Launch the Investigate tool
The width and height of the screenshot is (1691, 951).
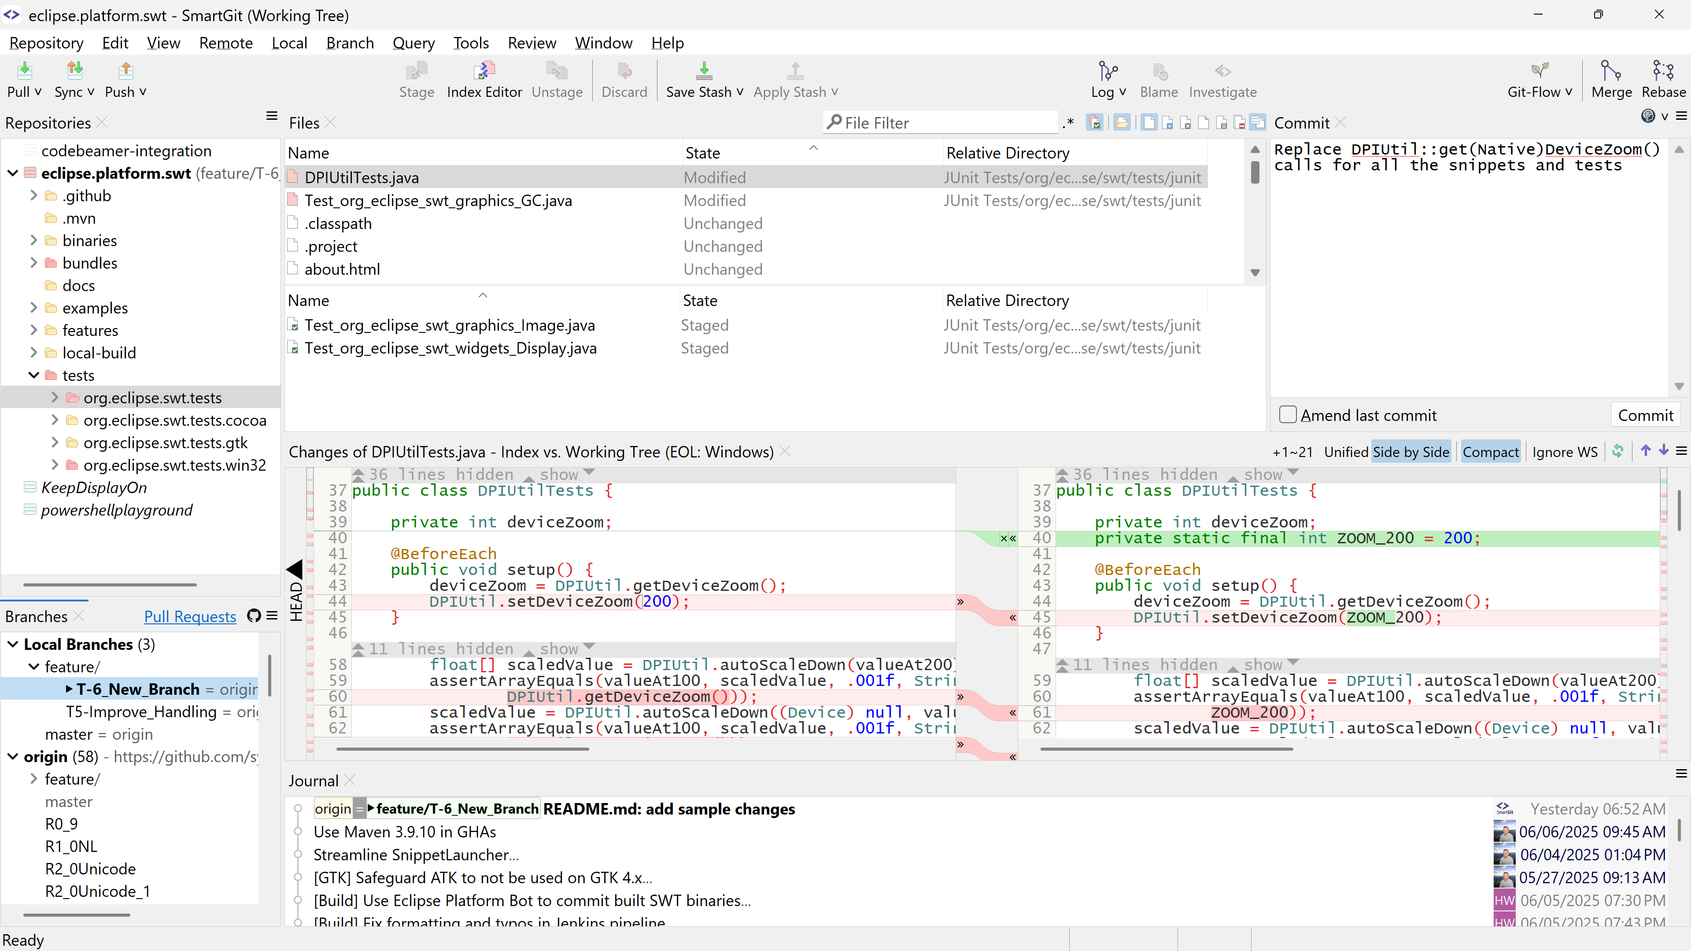coord(1222,79)
